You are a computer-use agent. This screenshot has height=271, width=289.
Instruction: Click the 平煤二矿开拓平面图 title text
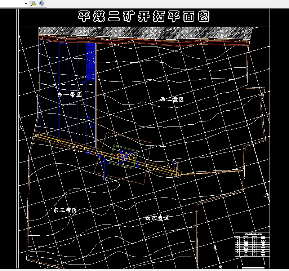coord(144,17)
